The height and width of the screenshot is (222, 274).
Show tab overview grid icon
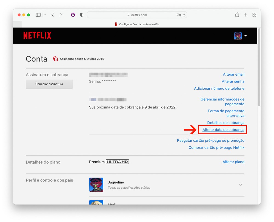point(254,15)
